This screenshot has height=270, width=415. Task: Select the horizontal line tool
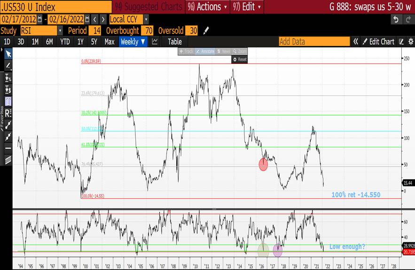click(8, 148)
